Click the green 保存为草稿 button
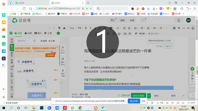Image resolution: width=198 pixels, height=111 pixels. [139, 96]
